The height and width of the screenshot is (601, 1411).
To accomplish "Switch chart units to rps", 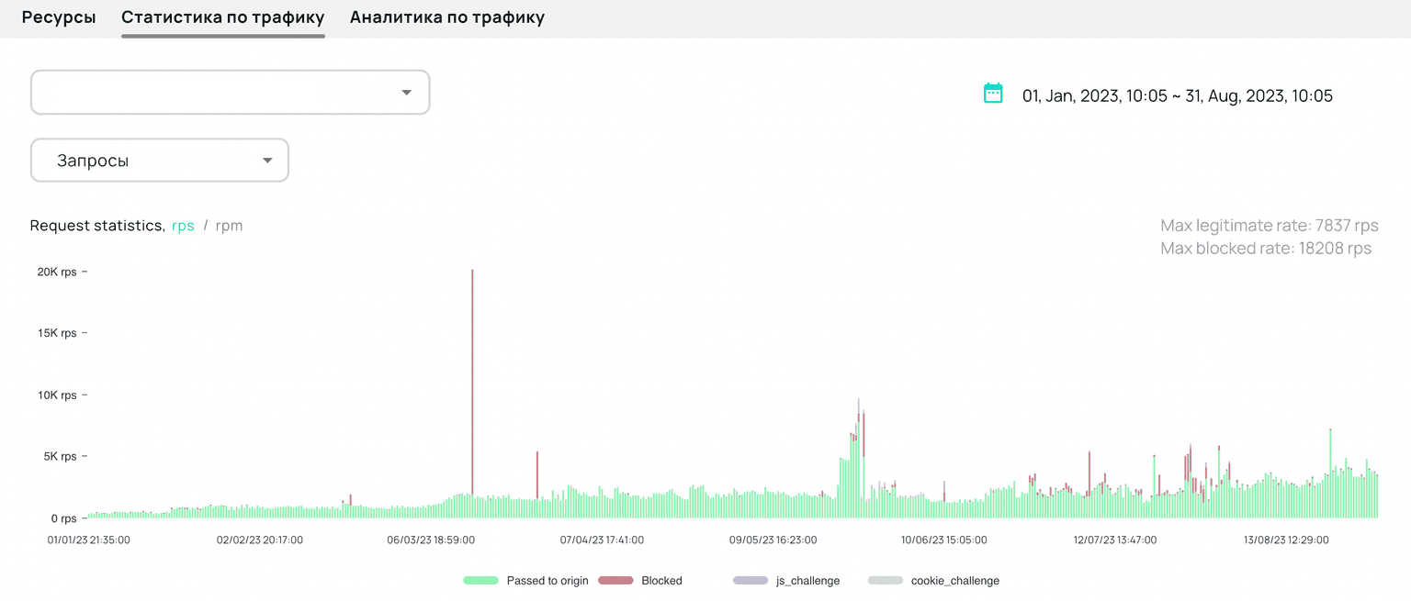I will (x=183, y=226).
